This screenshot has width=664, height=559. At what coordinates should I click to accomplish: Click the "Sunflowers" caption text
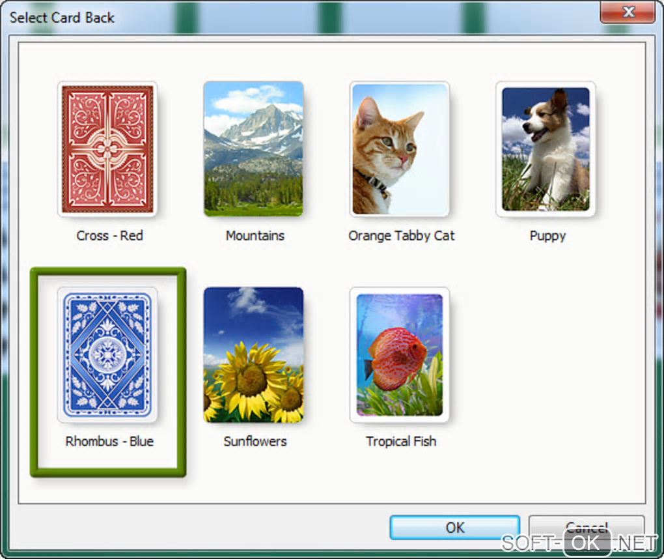point(255,441)
